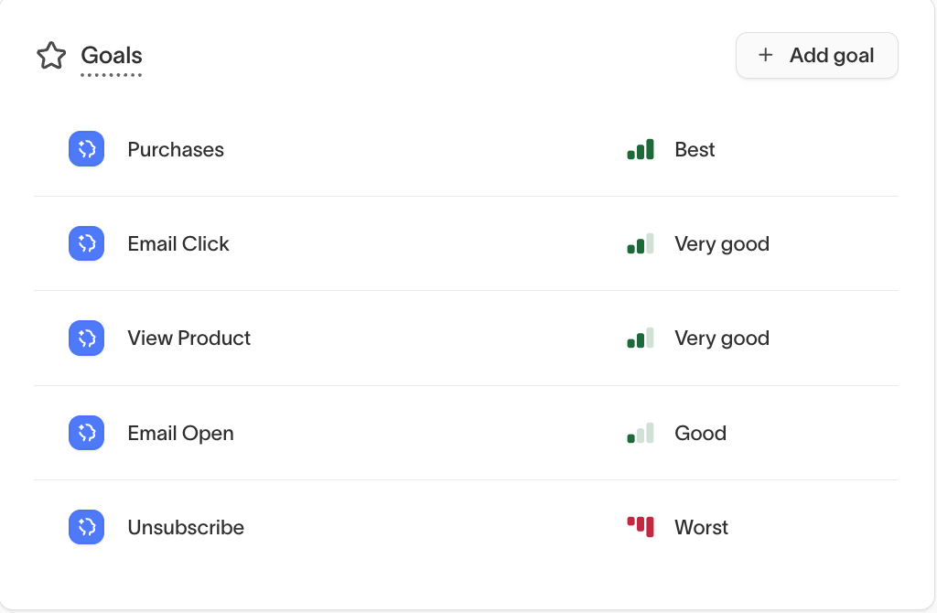Click the bars icon in View Product row
This screenshot has width=937, height=613.
tap(641, 339)
